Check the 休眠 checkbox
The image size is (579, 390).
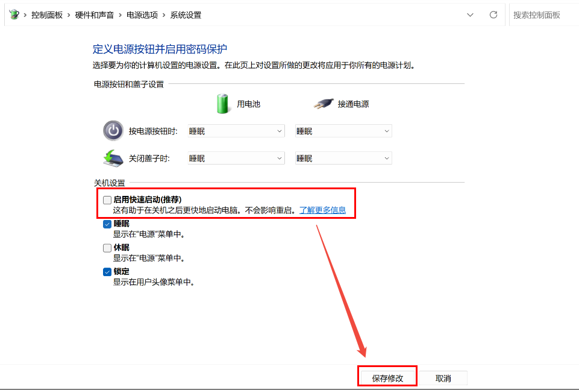click(107, 248)
